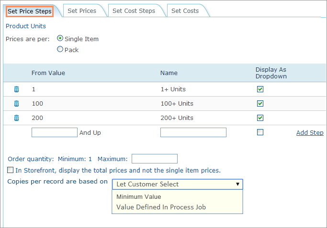The width and height of the screenshot is (327, 228).
Task: Click the '100+ Units' name cell
Action: click(177, 104)
